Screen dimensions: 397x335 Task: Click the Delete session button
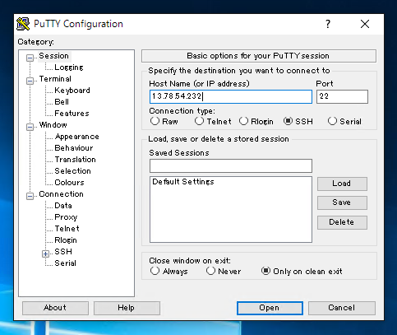click(x=342, y=222)
